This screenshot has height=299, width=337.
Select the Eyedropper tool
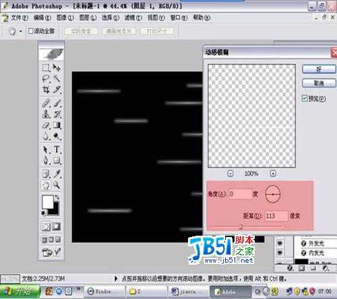tap(57, 174)
